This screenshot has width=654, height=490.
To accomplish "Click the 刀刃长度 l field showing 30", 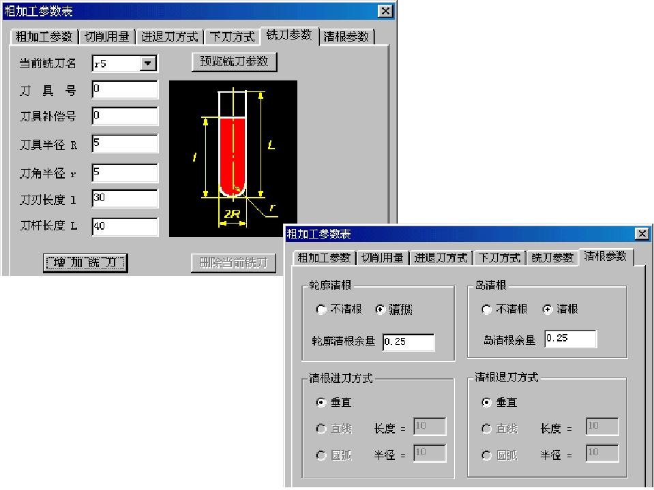I will point(124,198).
